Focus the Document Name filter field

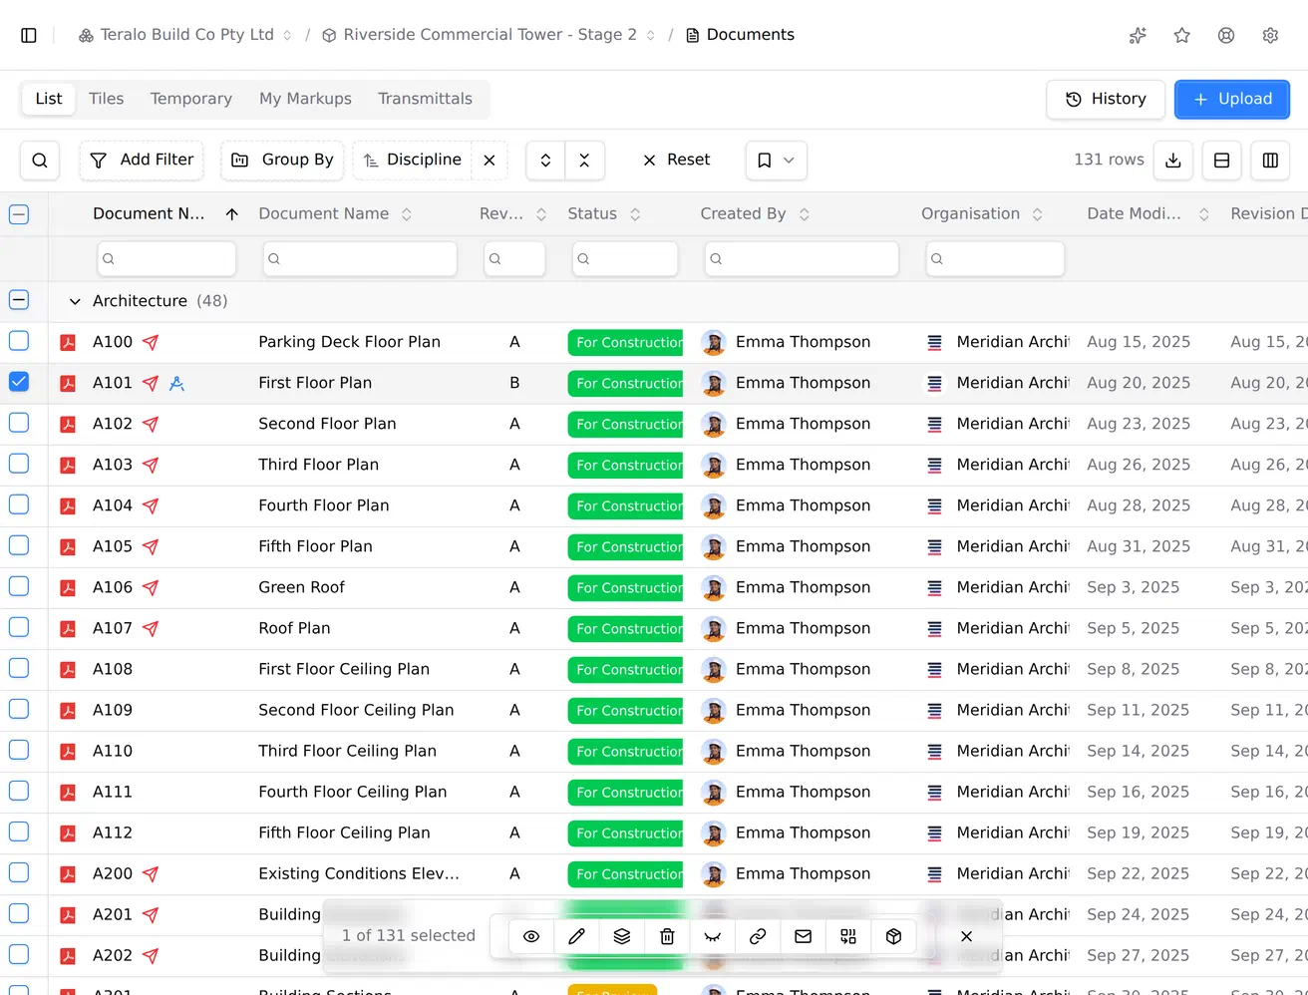pos(360,259)
